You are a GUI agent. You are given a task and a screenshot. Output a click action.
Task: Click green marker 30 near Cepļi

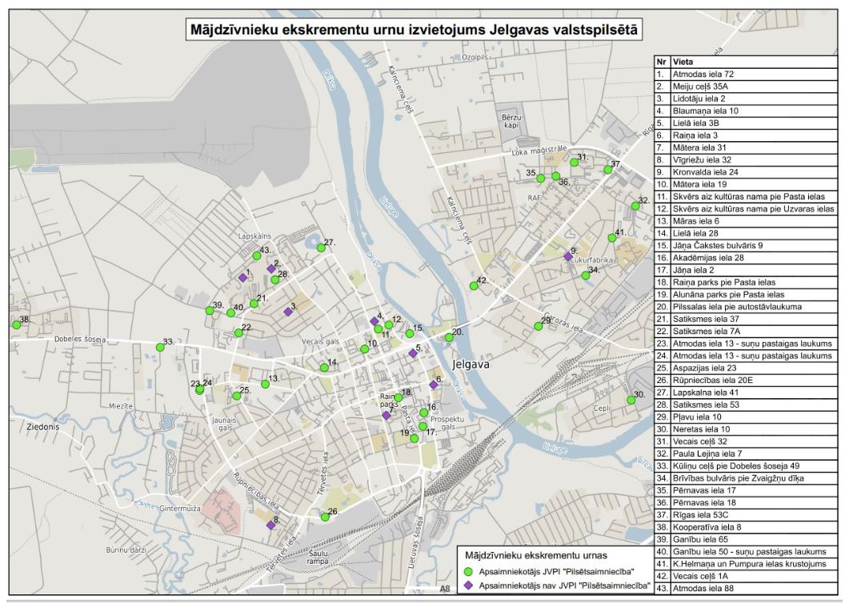click(631, 400)
